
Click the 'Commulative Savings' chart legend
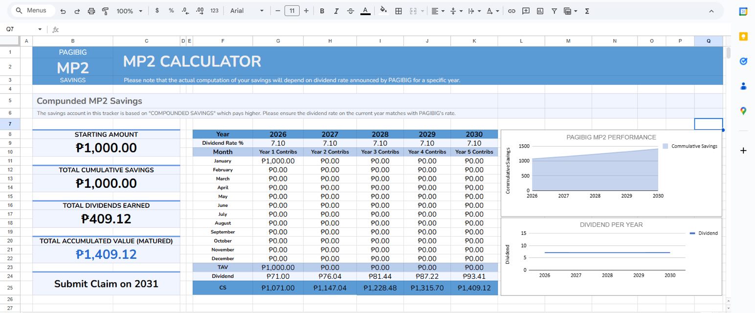tap(690, 146)
